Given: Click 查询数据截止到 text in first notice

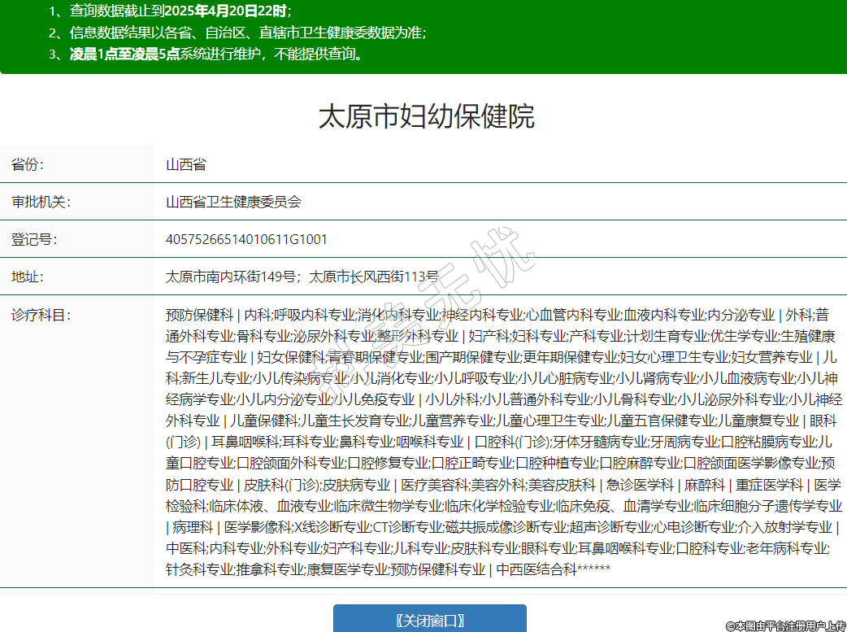Looking at the screenshot, I should coord(123,11).
